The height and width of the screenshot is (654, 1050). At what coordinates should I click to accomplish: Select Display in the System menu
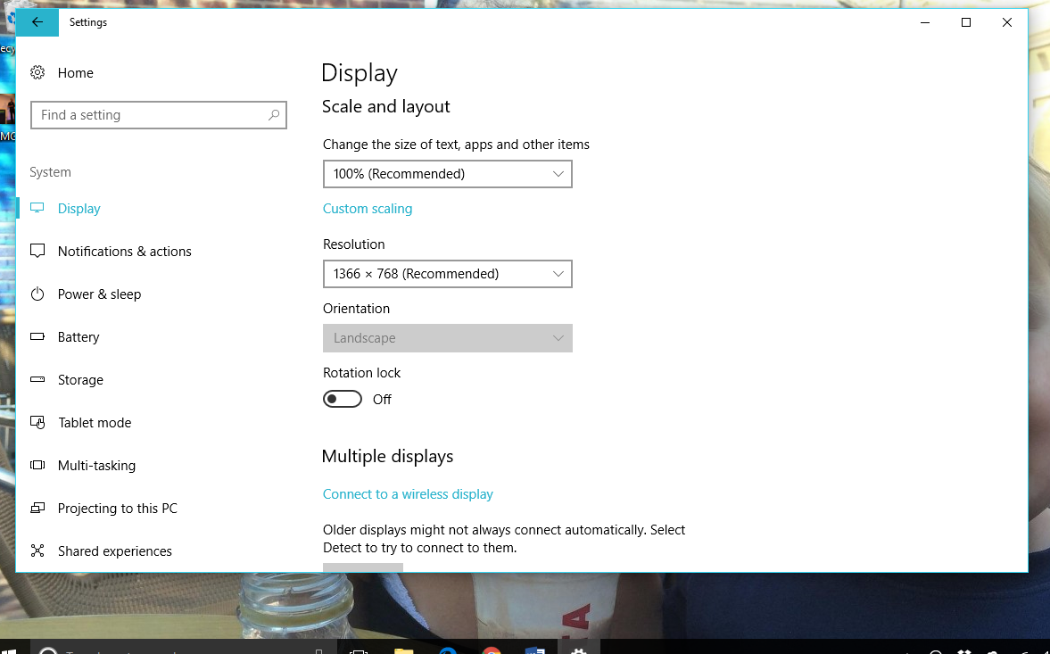click(79, 208)
